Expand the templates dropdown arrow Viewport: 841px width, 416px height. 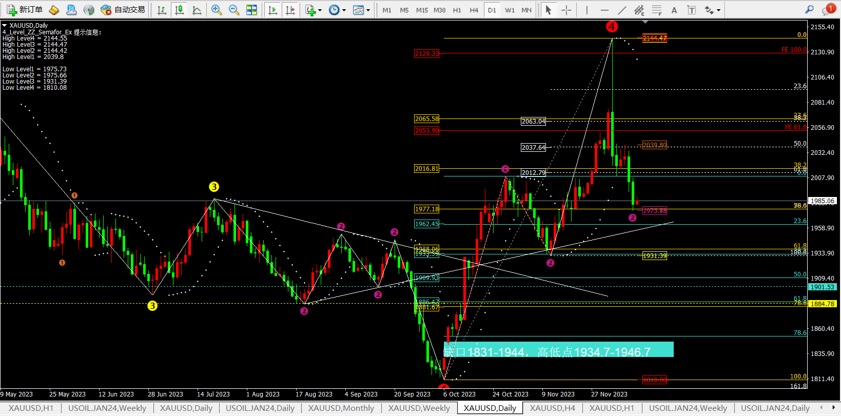coord(368,10)
